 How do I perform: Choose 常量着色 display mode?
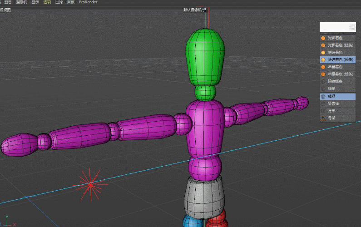pyautogui.click(x=338, y=67)
